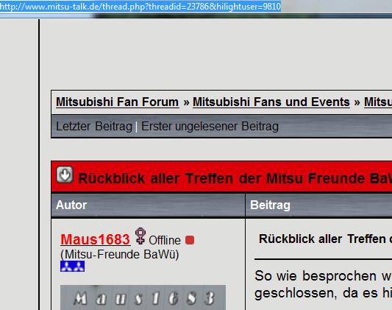This screenshot has height=310, width=392.
Task: Open the Mitsubishi Fan Forum breadcrumb link
Action: [x=118, y=102]
